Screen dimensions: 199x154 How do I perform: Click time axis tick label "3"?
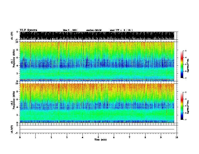(67, 137)
